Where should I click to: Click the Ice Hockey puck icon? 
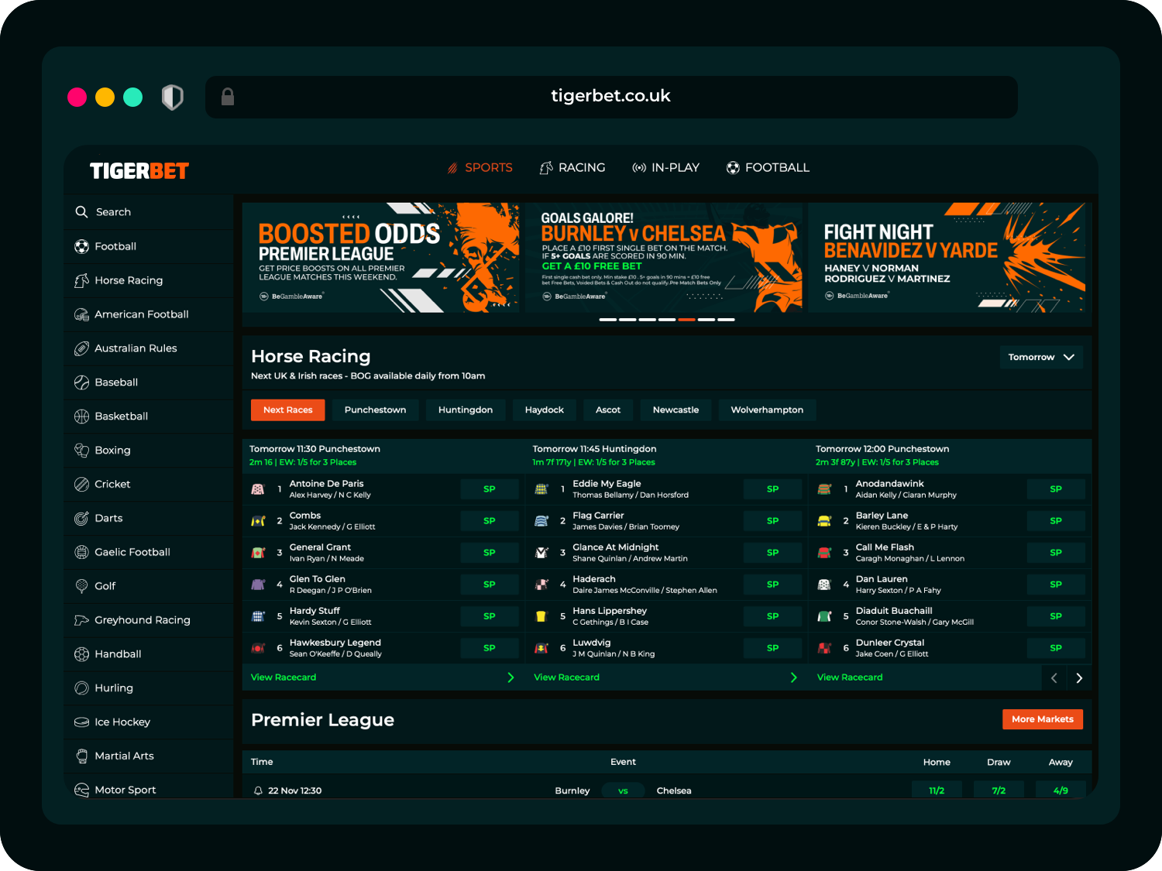click(x=81, y=722)
